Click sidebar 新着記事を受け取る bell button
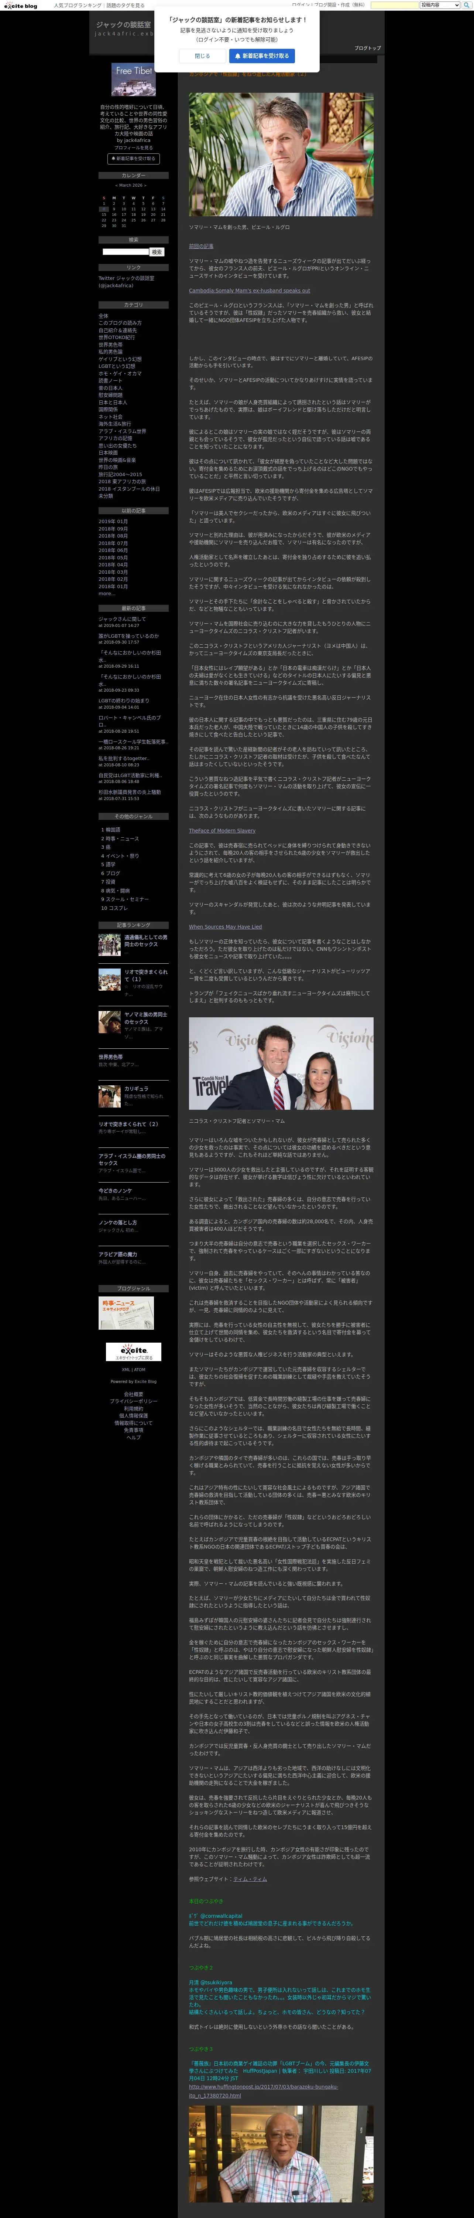The width and height of the screenshot is (474, 2218). [133, 159]
